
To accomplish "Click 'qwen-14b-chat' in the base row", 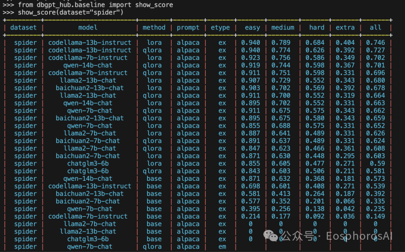I will click(x=88, y=178).
